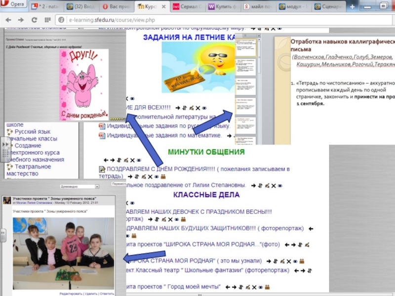Click the browser Back arrow
The image size is (395, 296).
point(8,20)
